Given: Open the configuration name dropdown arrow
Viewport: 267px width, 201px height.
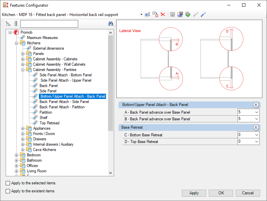Looking at the screenshot, I should tap(141, 15).
